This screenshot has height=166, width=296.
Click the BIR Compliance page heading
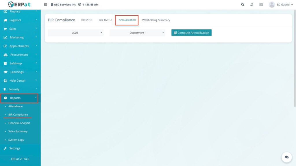coord(61,20)
